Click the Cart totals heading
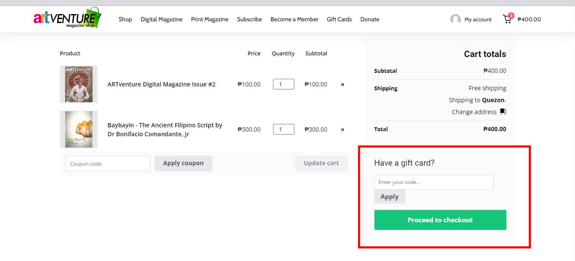The image size is (575, 261). 485,54
